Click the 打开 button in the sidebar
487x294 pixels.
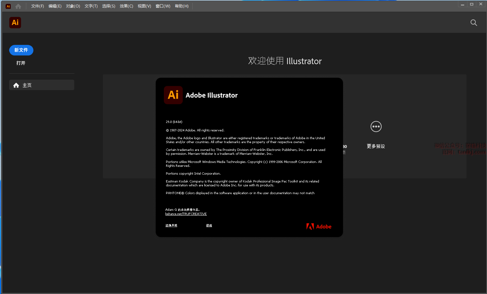coord(21,63)
